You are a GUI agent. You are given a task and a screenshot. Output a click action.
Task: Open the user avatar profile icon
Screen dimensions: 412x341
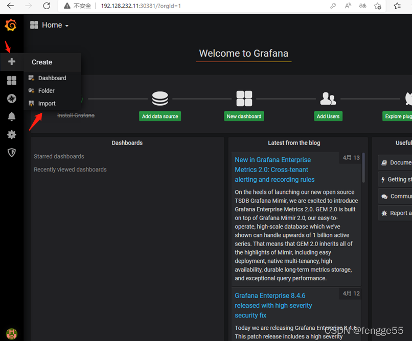click(x=12, y=334)
